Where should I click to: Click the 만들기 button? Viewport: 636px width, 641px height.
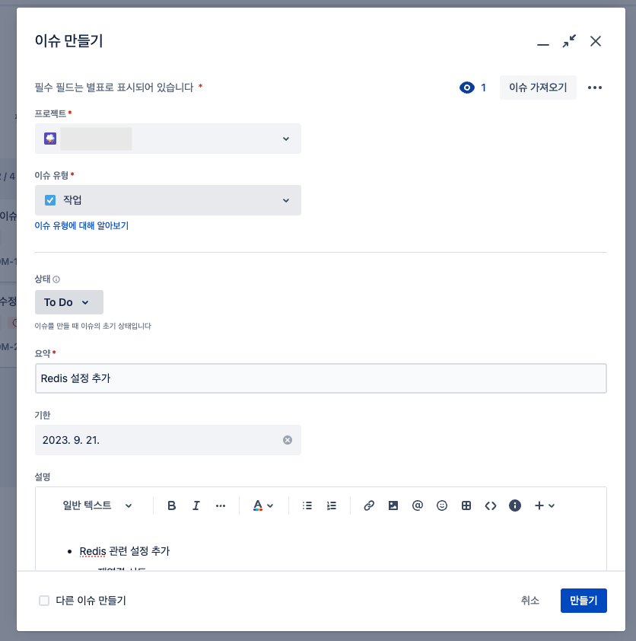coord(584,601)
